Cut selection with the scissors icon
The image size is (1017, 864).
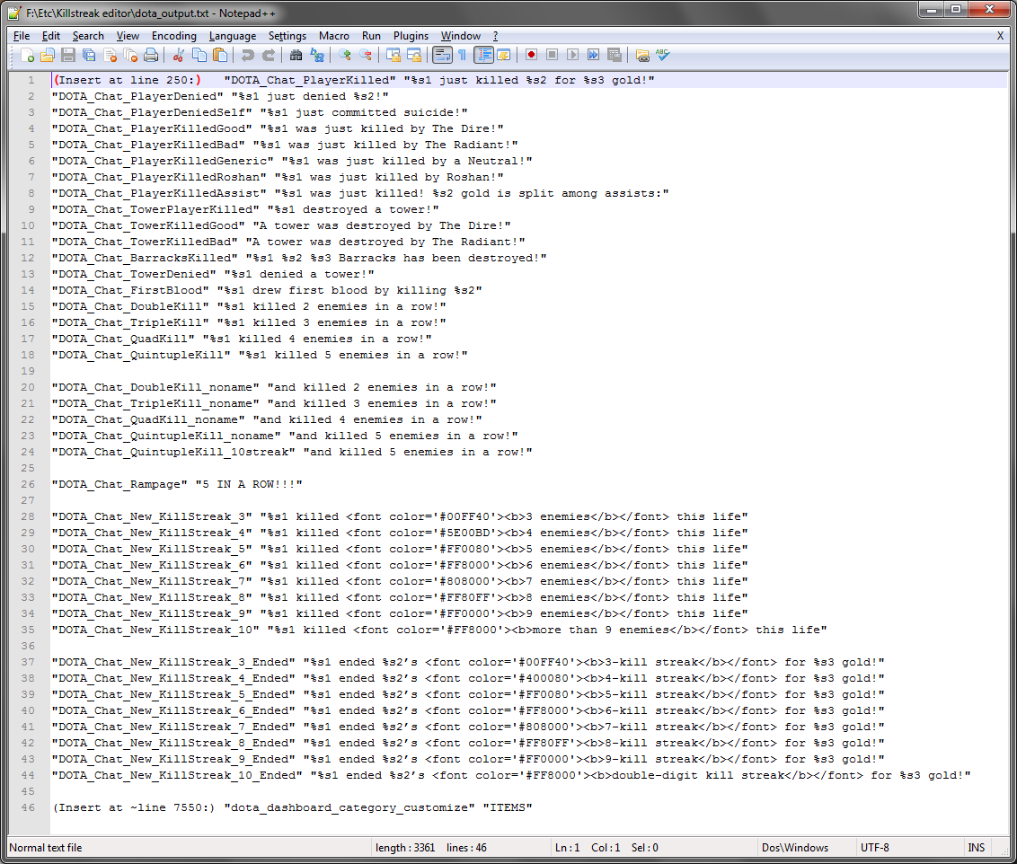[179, 55]
